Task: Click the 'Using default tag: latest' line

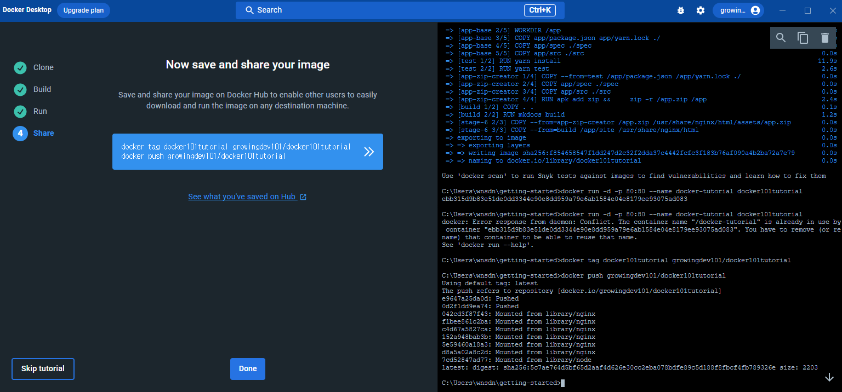Action: click(490, 283)
